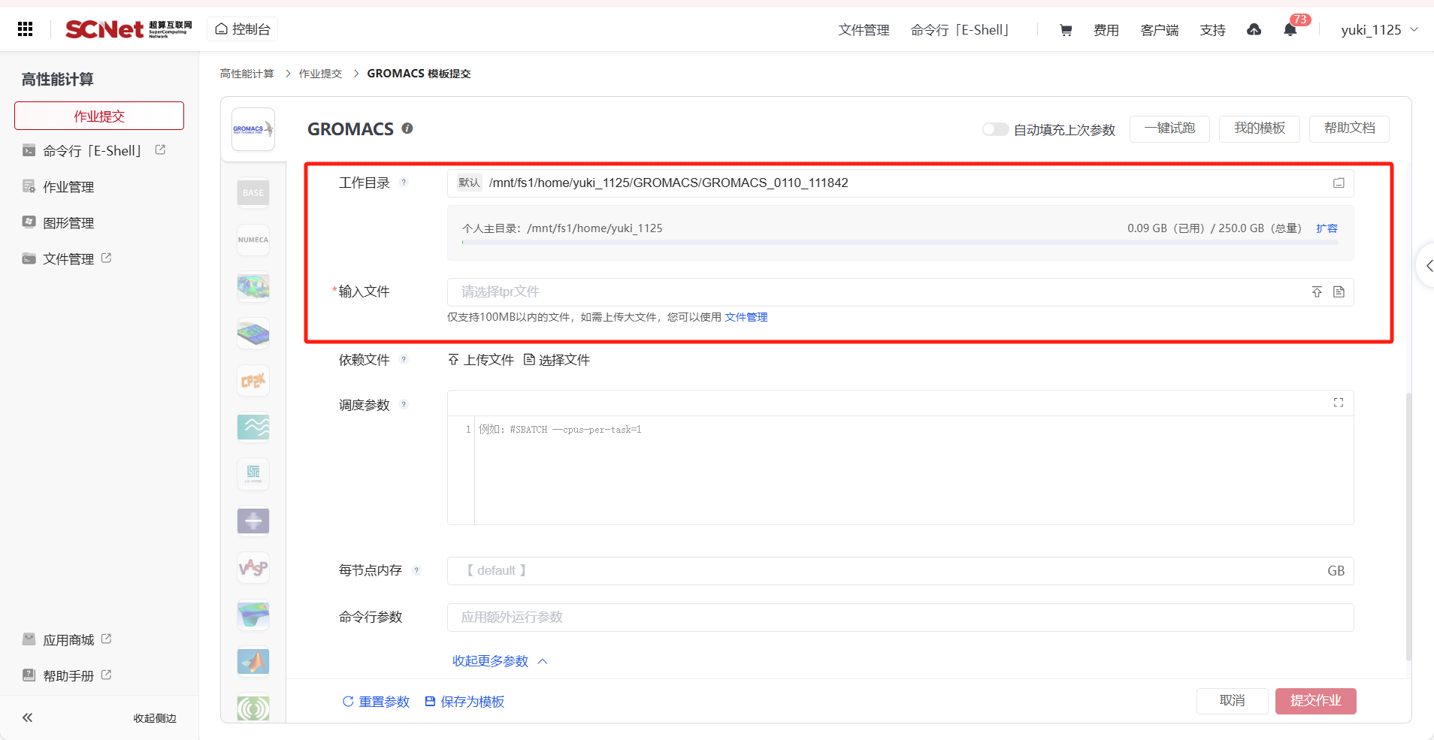Click the cloud download icon in header
This screenshot has width=1434, height=740.
tap(1254, 29)
